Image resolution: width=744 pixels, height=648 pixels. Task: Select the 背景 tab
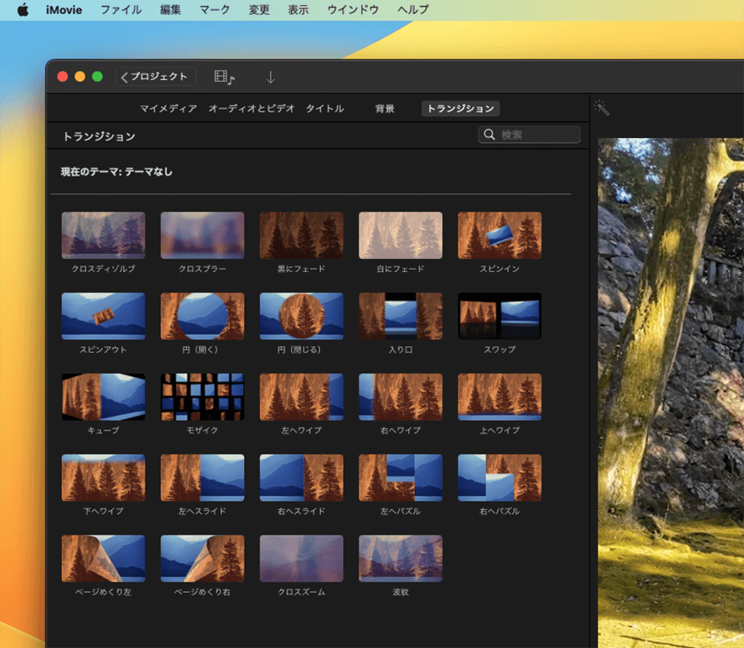(x=384, y=108)
